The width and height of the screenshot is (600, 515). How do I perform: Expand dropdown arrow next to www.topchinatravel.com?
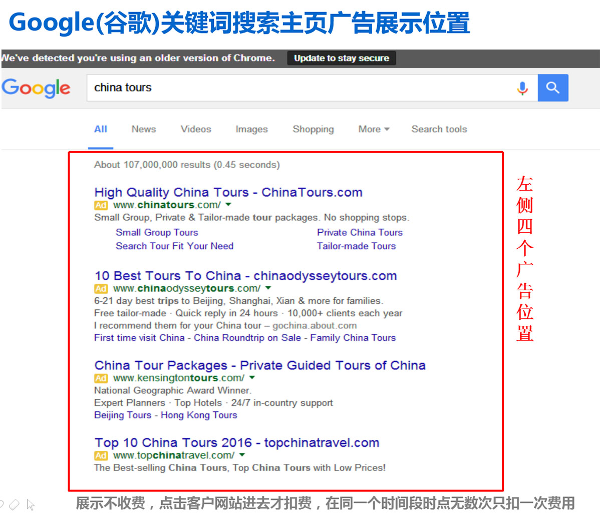[242, 455]
